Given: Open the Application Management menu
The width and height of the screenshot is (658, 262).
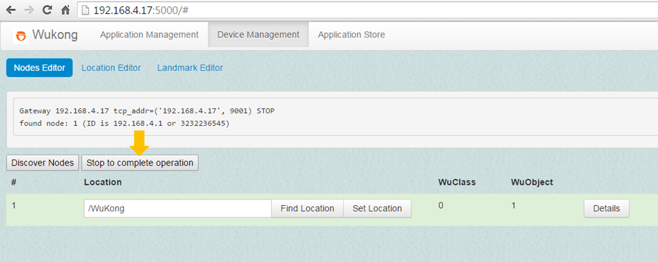Looking at the screenshot, I should 149,35.
